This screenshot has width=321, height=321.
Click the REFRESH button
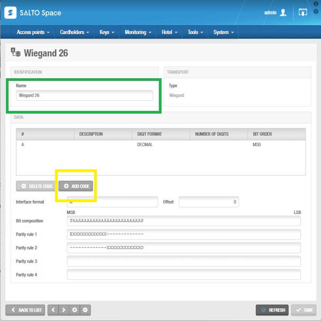(x=272, y=310)
